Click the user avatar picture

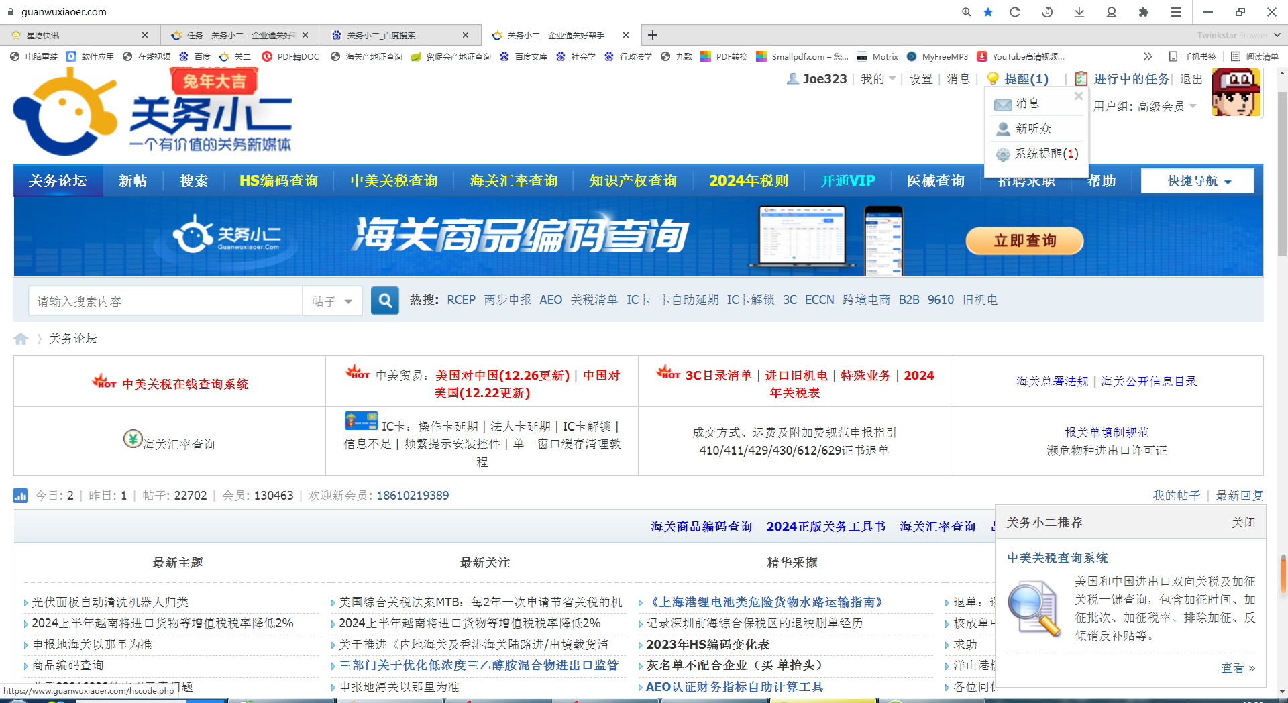(x=1237, y=93)
